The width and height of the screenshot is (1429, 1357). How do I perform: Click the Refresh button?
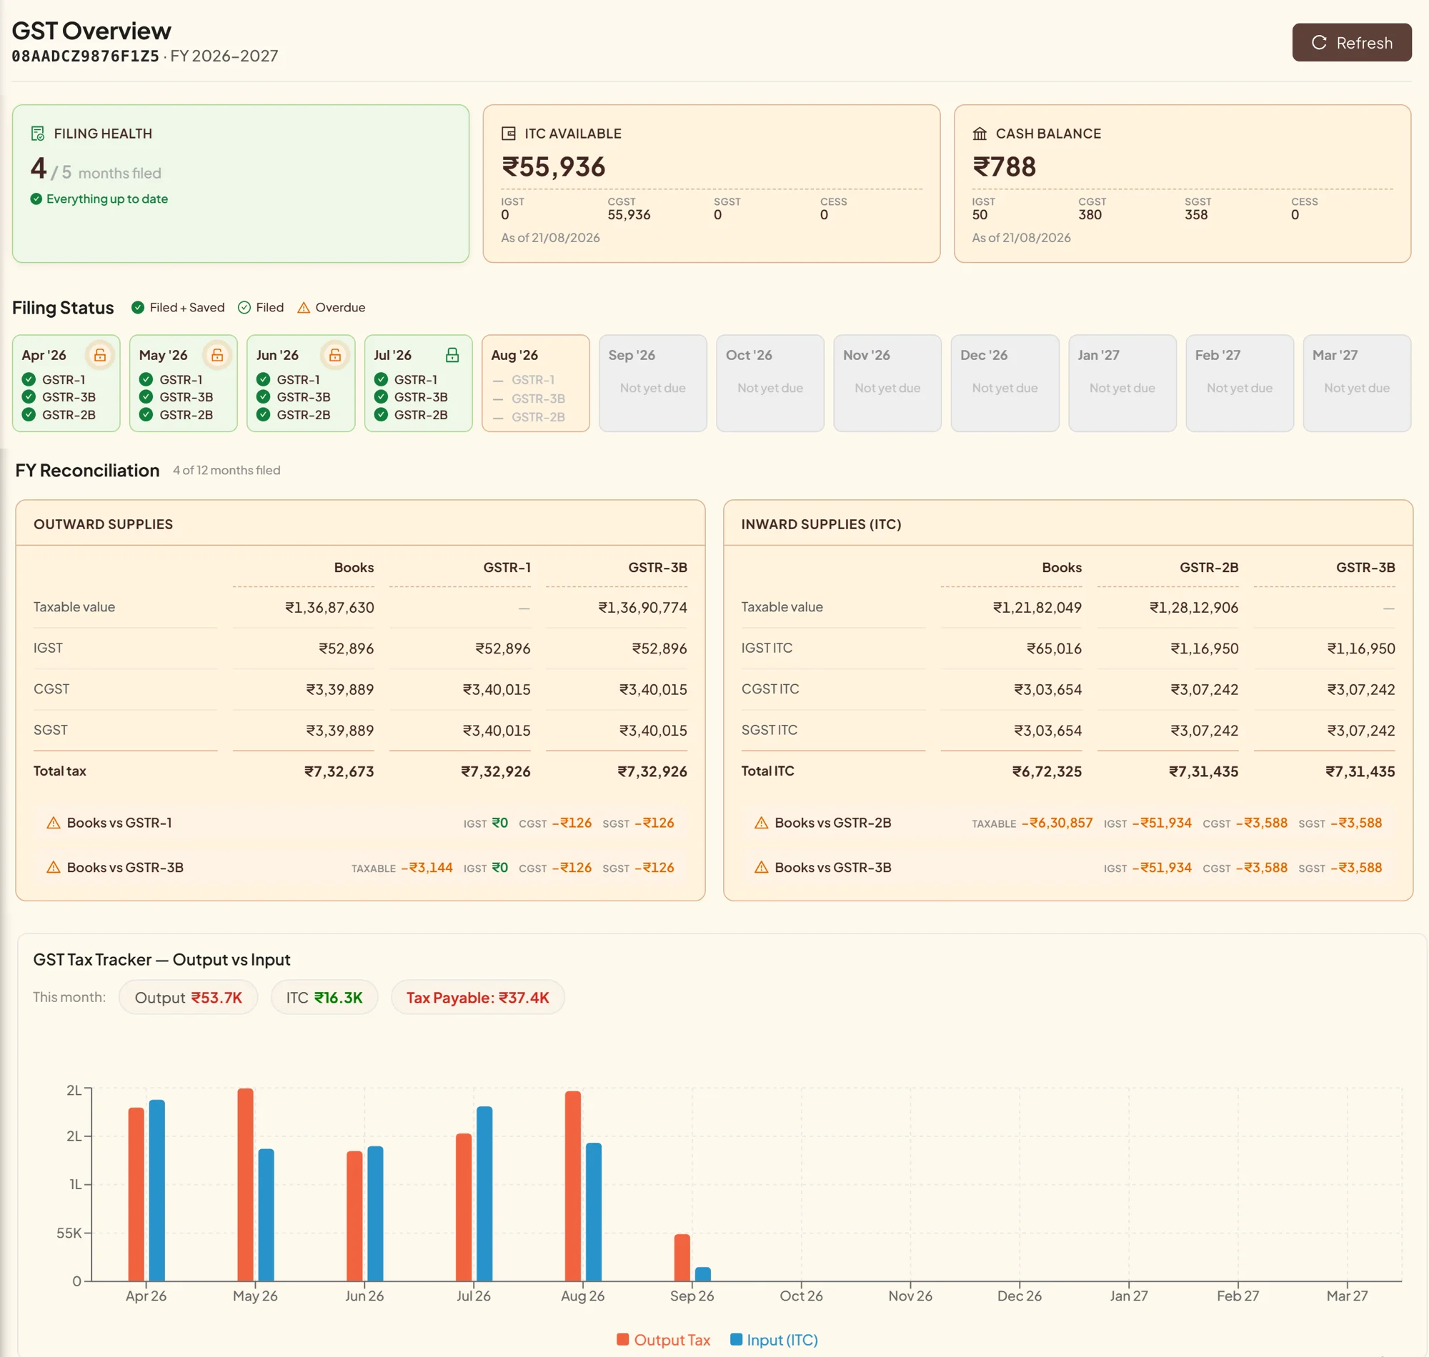coord(1351,42)
